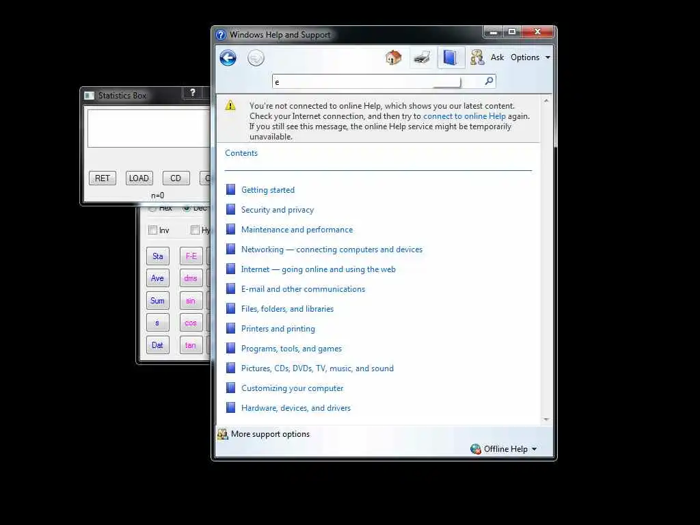This screenshot has width=700, height=525.
Task: Open Printers and printing topic
Action: click(x=278, y=329)
